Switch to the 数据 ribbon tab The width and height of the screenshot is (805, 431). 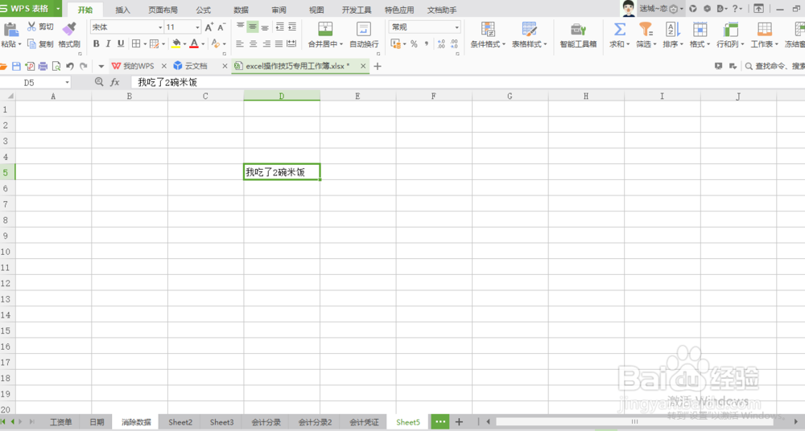241,10
